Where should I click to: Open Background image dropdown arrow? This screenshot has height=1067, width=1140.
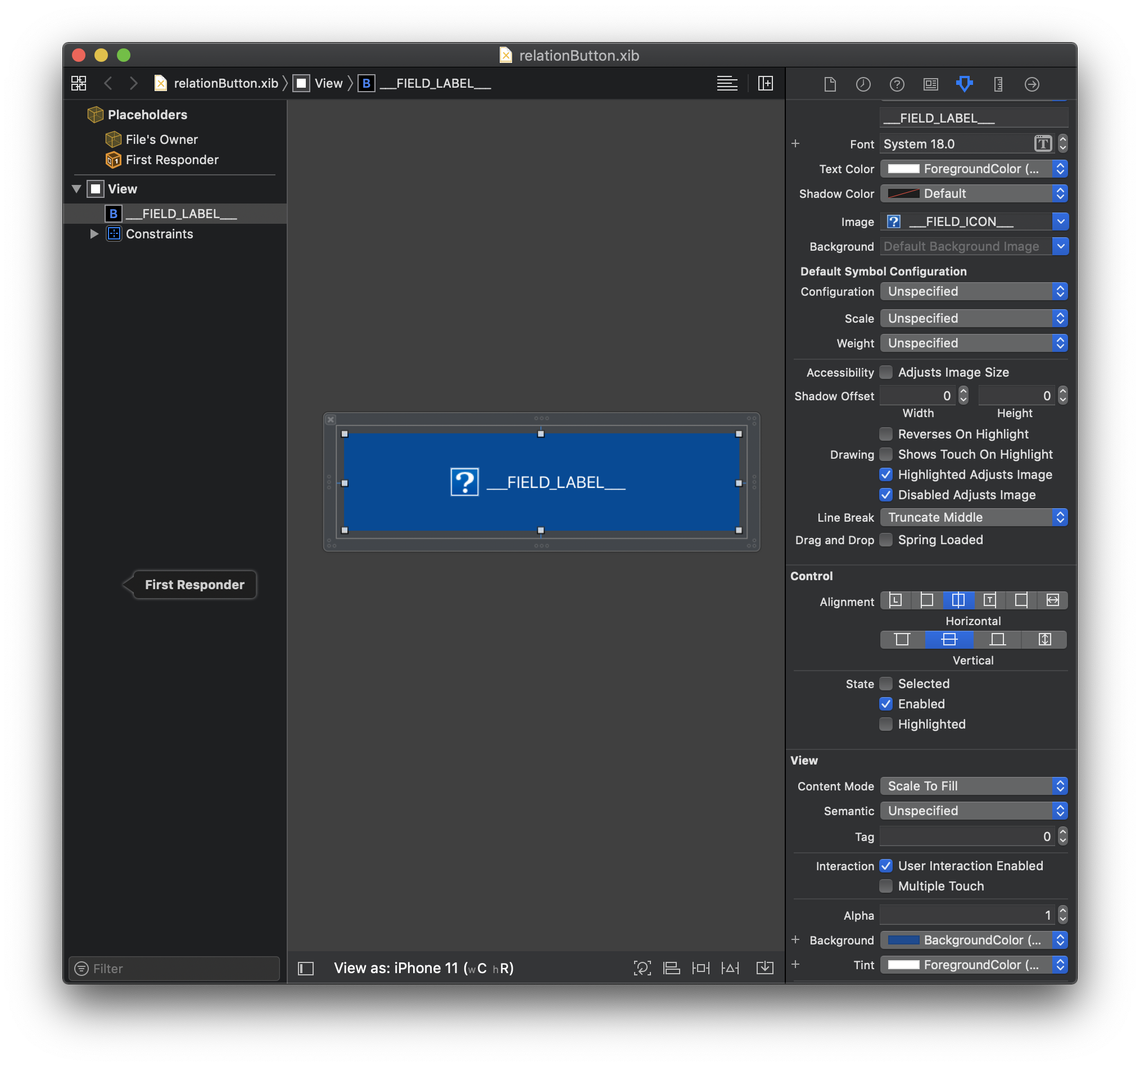(1060, 247)
